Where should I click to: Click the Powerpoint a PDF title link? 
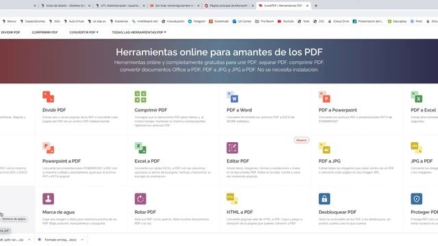[x=62, y=161]
